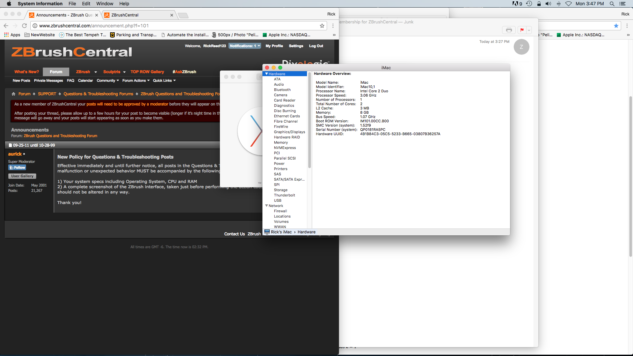
Task: Open the Apps bookmarks shortcut
Action: (12, 35)
